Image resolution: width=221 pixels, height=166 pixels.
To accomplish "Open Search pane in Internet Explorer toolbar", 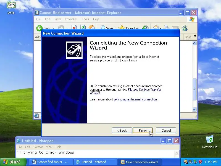I will point(108,28).
